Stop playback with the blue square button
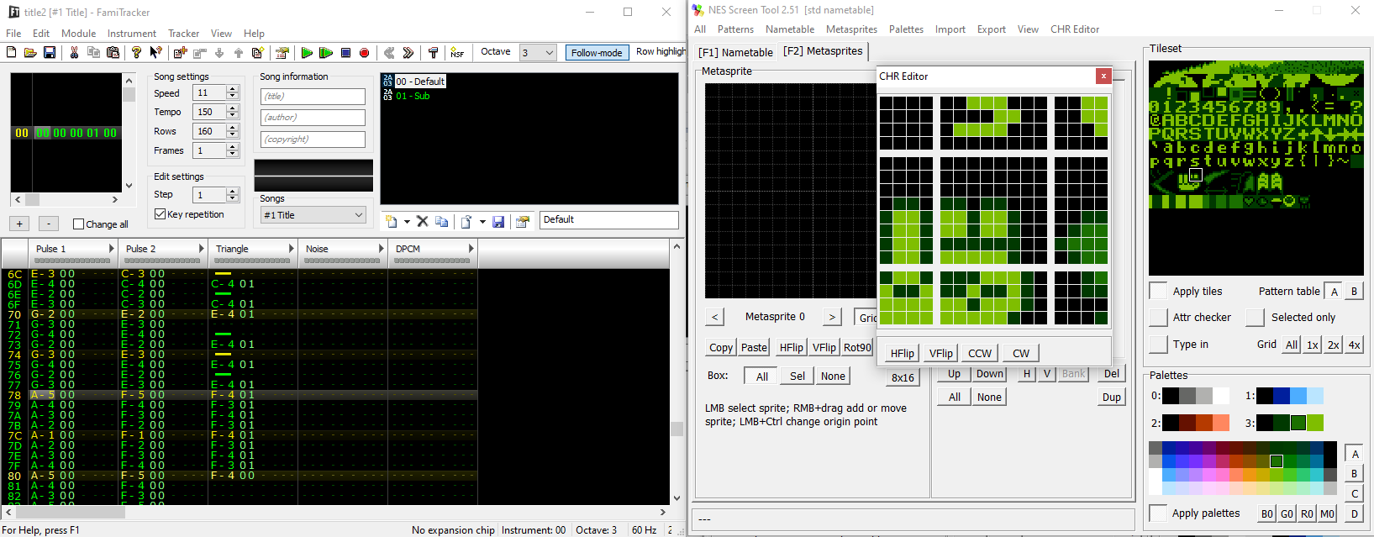1374x537 pixels. tap(345, 53)
